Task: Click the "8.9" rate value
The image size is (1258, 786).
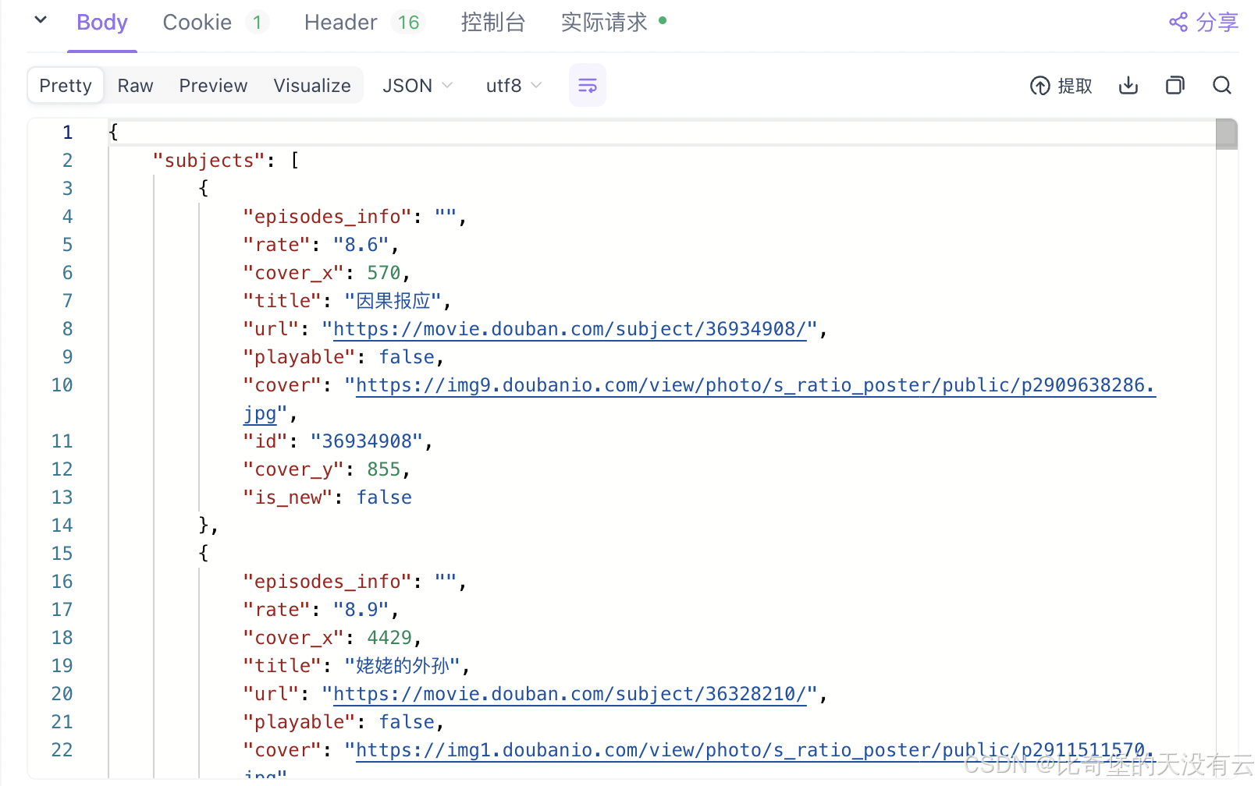Action: click(361, 610)
